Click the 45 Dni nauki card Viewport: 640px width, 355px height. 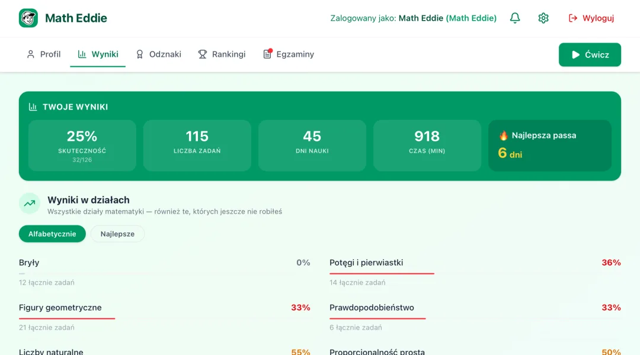[x=312, y=146]
